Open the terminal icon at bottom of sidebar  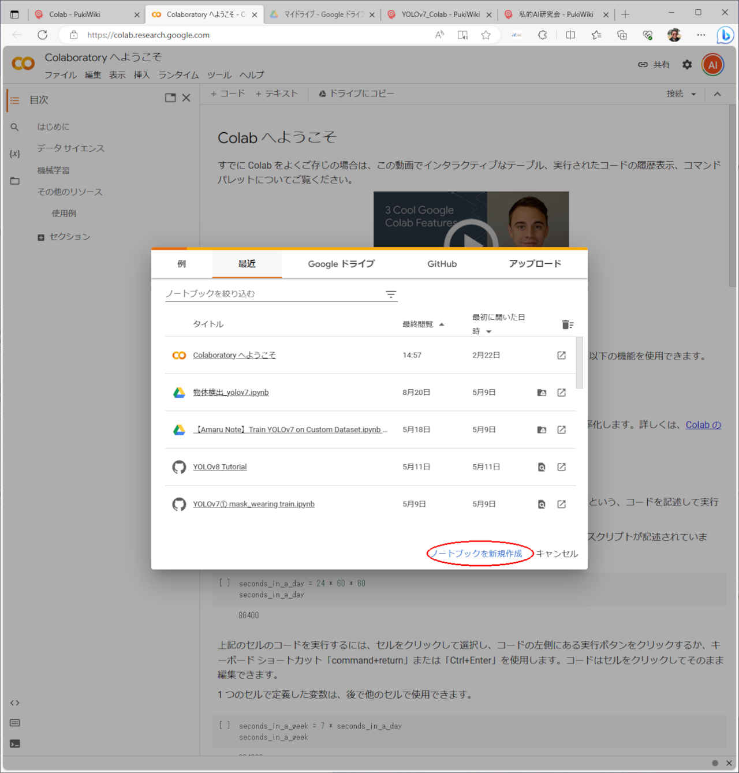15,744
